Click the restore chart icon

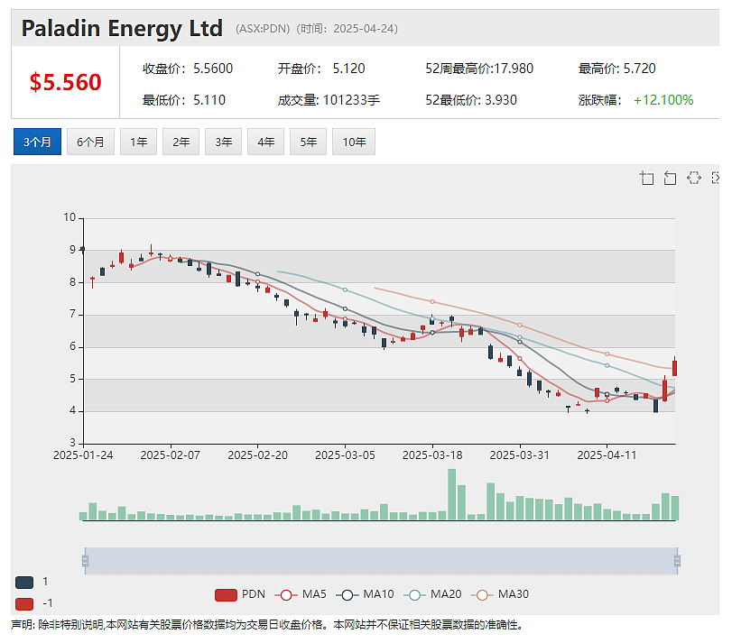[694, 178]
